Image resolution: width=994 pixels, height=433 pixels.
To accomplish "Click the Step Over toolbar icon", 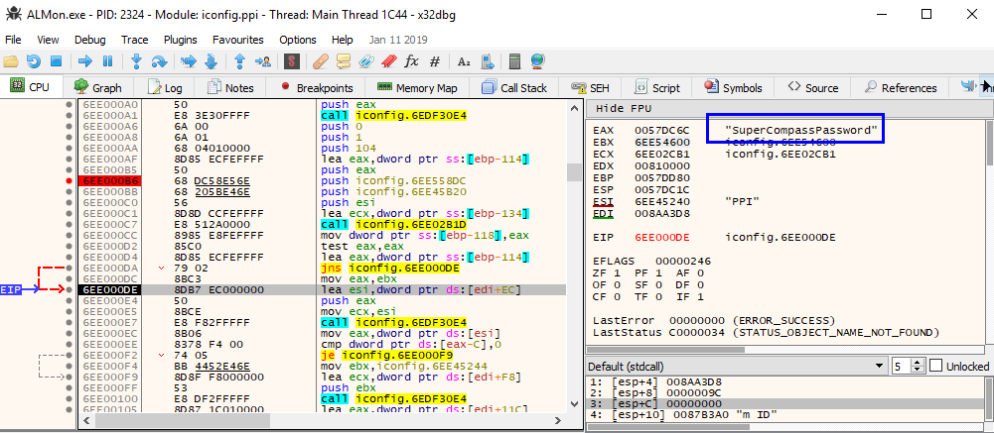I will [x=159, y=61].
